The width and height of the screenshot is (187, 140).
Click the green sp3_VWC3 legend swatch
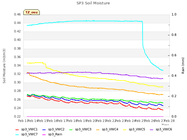[71, 129]
